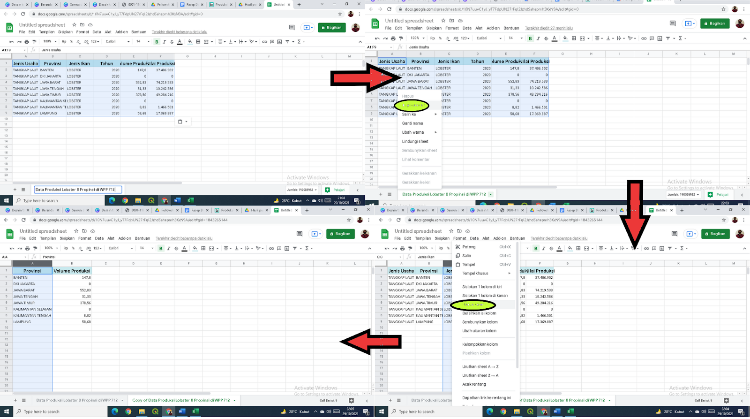
Task: Expand the Tempel khusus submenu arrow
Action: click(x=509, y=274)
